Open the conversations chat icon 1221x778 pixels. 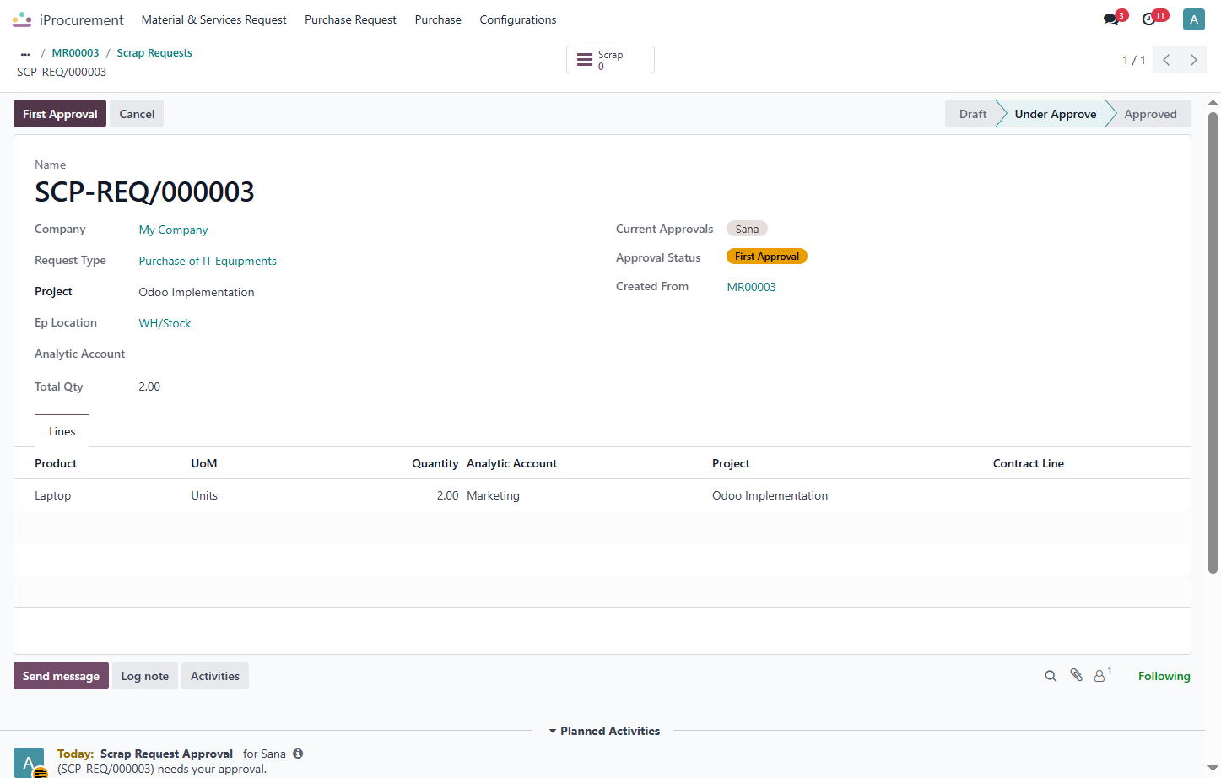[1111, 19]
